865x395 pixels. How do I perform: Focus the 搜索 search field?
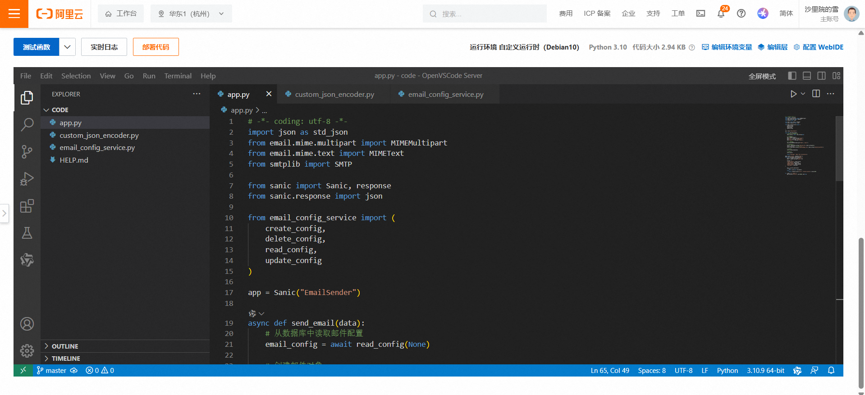[485, 14]
